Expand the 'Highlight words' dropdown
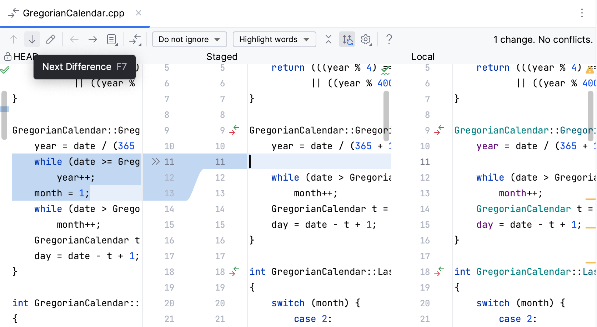 [x=274, y=39]
